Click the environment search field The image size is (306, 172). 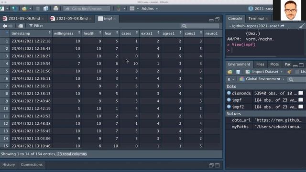(297, 79)
